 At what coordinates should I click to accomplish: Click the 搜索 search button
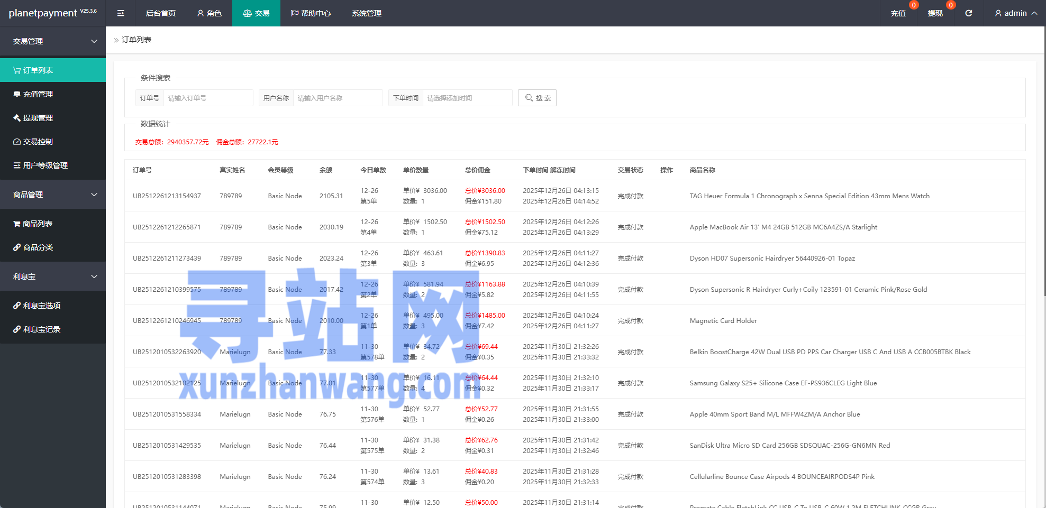pyautogui.click(x=537, y=98)
